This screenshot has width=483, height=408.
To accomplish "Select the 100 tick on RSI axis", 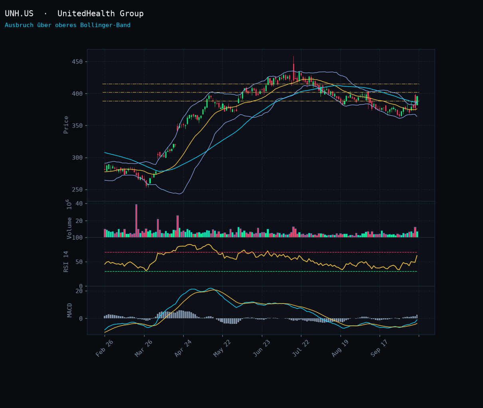I will click(77, 238).
